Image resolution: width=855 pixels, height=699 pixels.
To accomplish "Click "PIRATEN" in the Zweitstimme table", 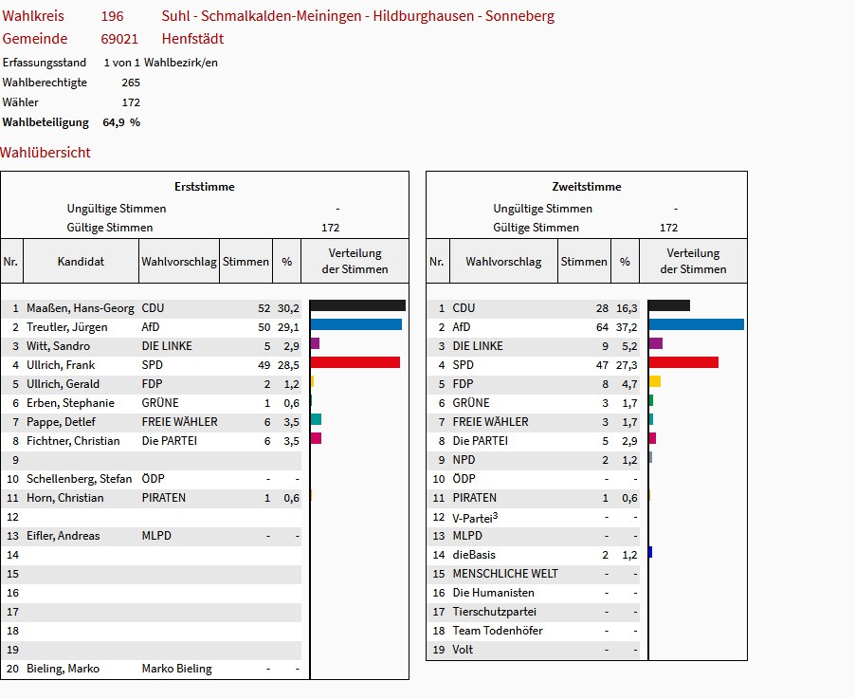I will [474, 498].
